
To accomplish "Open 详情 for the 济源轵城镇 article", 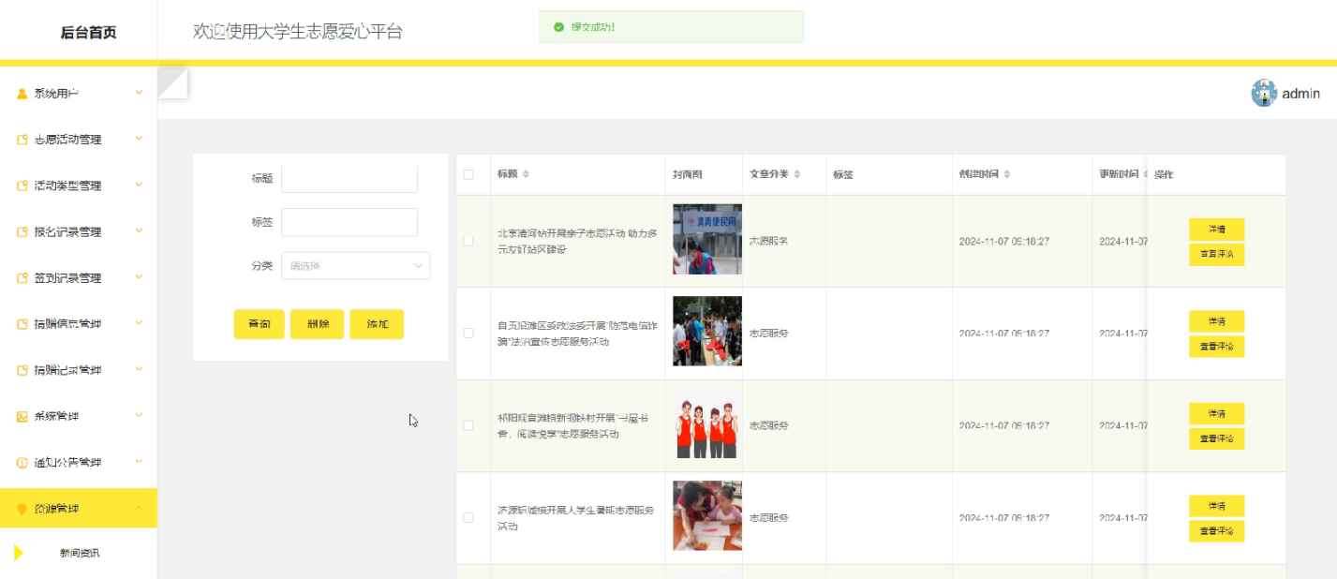I will point(1216,506).
